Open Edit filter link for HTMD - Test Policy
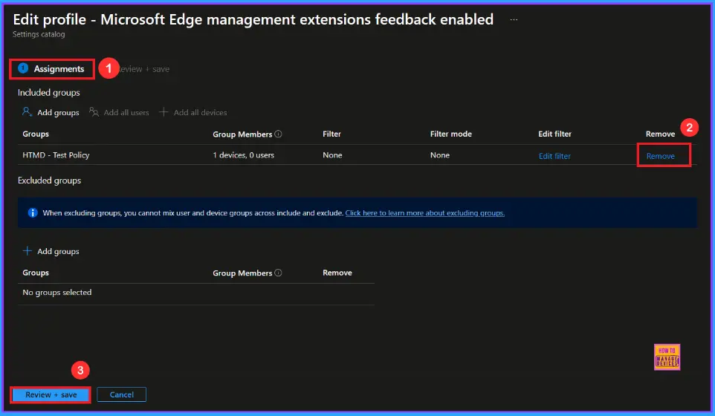 point(554,156)
